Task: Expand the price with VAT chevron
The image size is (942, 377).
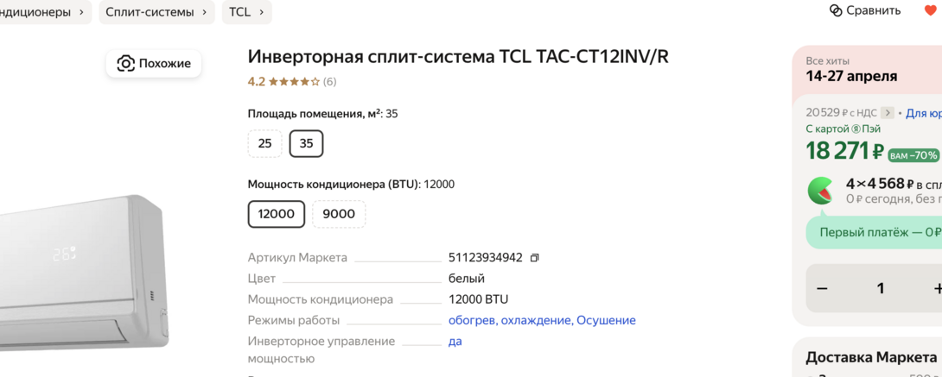Action: pos(887,113)
